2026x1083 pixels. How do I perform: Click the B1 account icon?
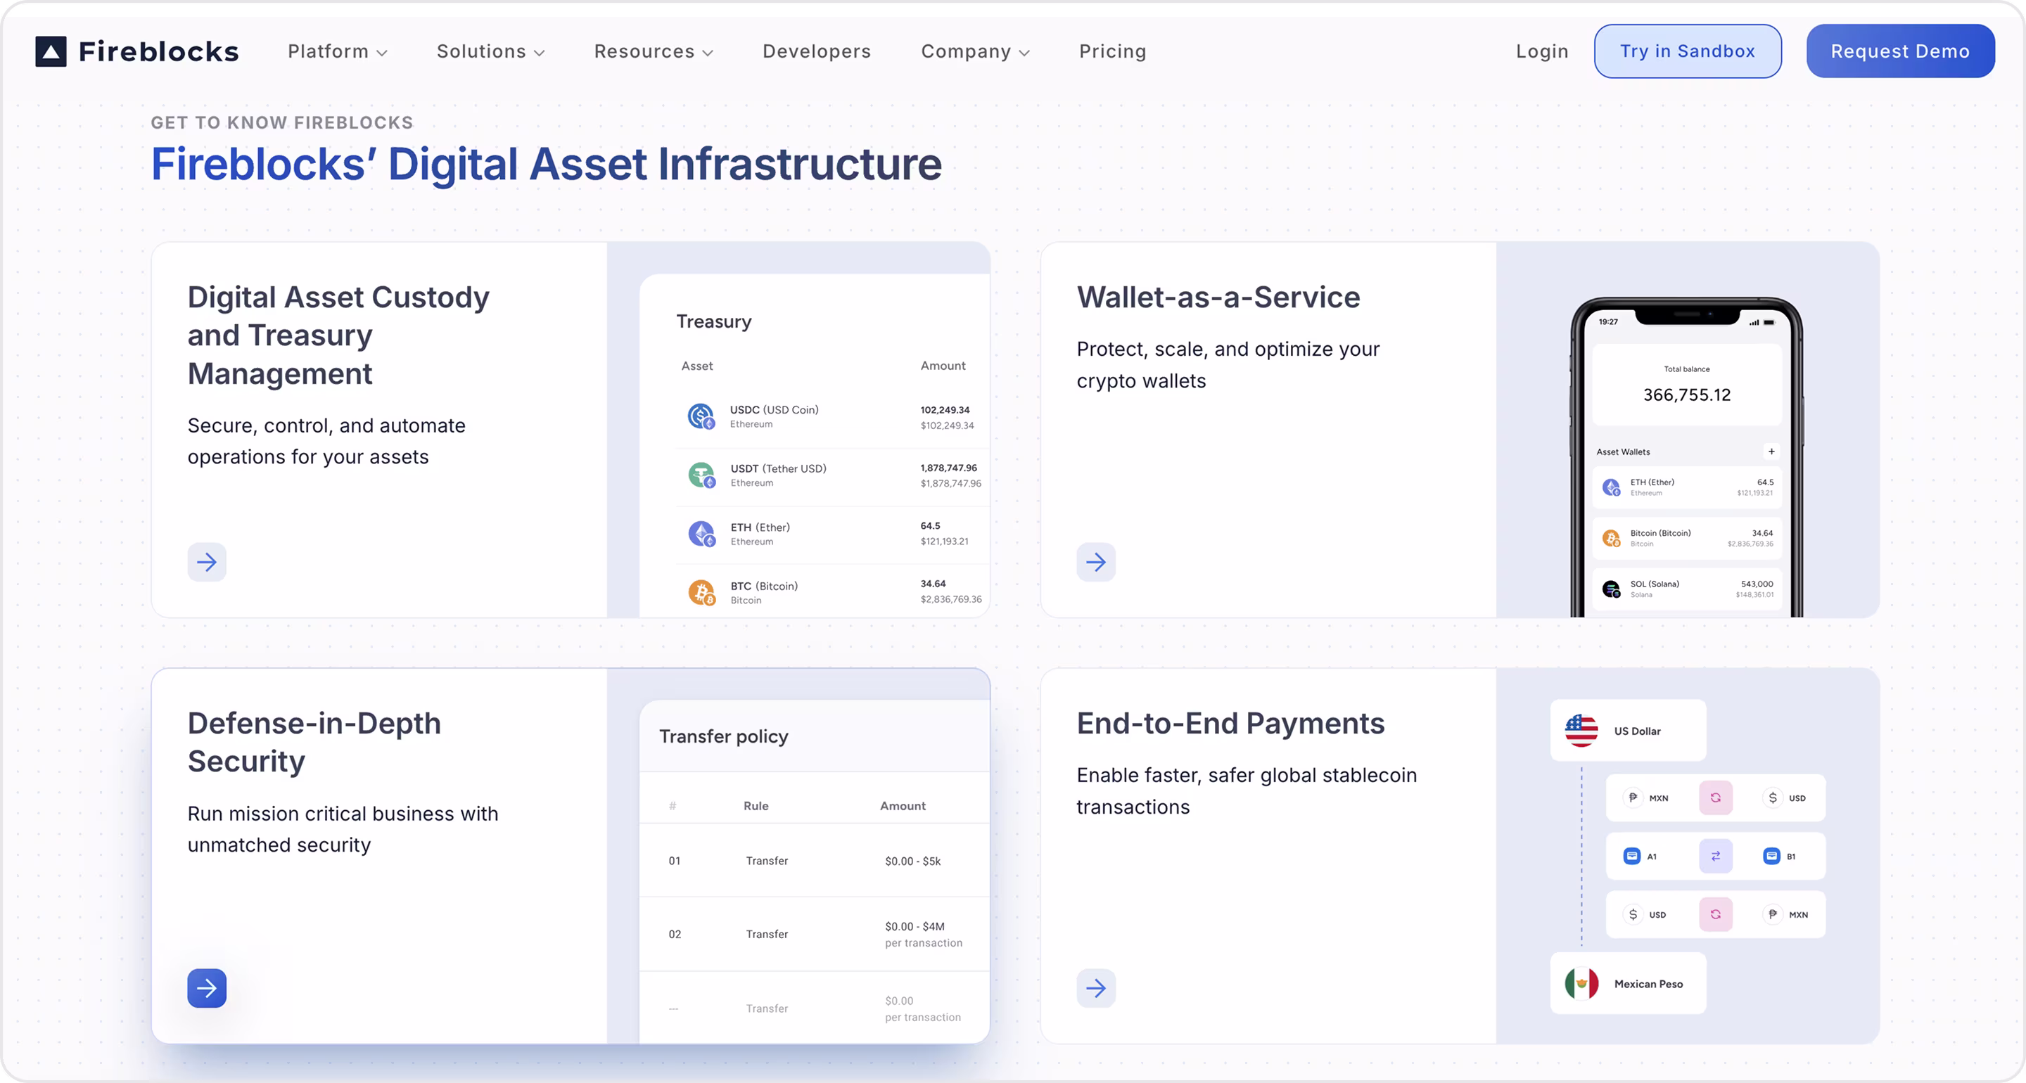point(1771,856)
